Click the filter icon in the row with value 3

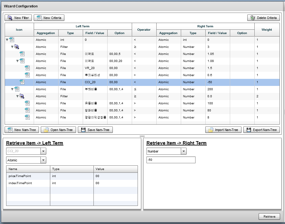[17, 47]
